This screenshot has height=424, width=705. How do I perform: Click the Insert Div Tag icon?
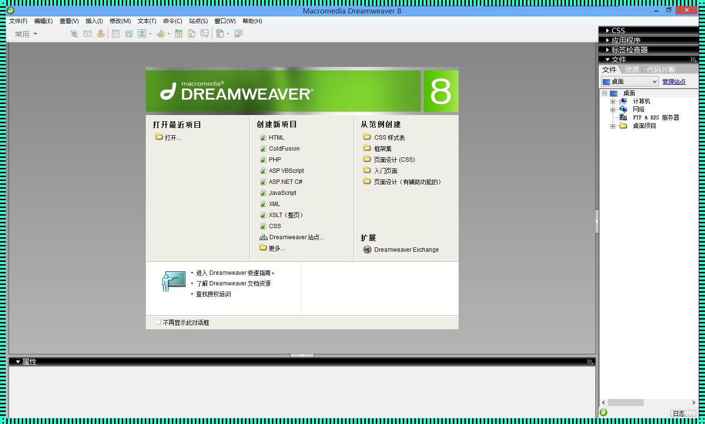coord(128,34)
